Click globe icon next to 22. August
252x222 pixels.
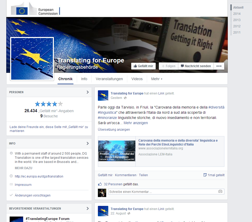pos(129,213)
